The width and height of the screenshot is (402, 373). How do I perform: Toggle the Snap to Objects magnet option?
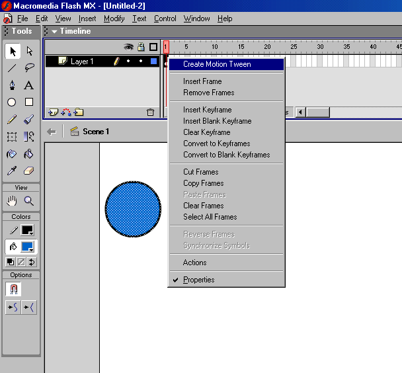(x=12, y=289)
